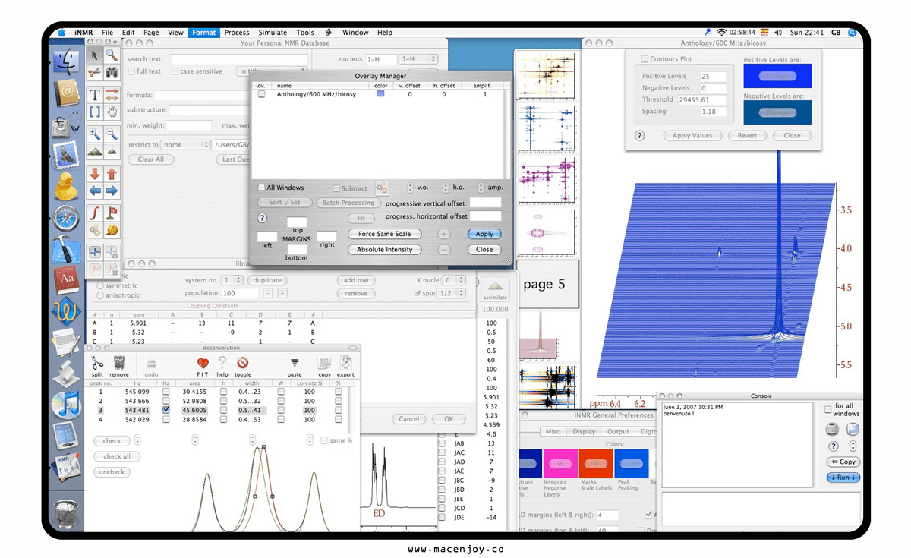This screenshot has width=911, height=558.
Task: Check the overlay box for Anthology/600 MHz/bicosy
Action: pos(261,94)
